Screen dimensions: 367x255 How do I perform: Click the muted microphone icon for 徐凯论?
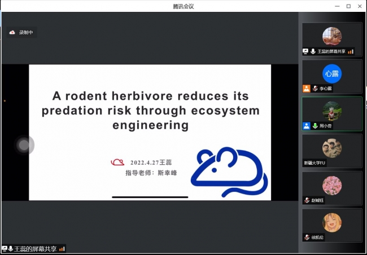(x=307, y=238)
